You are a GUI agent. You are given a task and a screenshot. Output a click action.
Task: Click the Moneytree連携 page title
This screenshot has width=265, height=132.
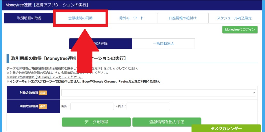47,5
